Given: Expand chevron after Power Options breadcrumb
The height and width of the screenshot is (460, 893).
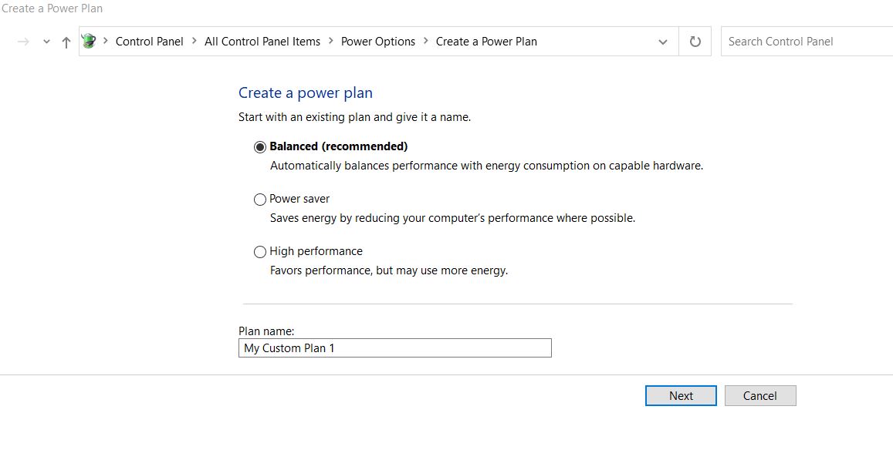Looking at the screenshot, I should 425,41.
